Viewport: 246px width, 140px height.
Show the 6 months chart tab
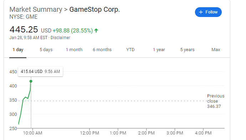click(x=102, y=50)
